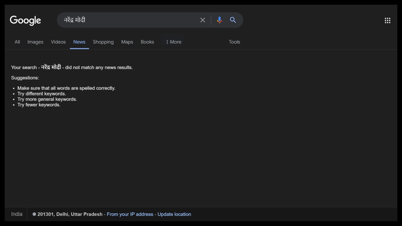Image resolution: width=402 pixels, height=226 pixels.
Task: Click the gray location dot in footer
Action: click(x=34, y=214)
